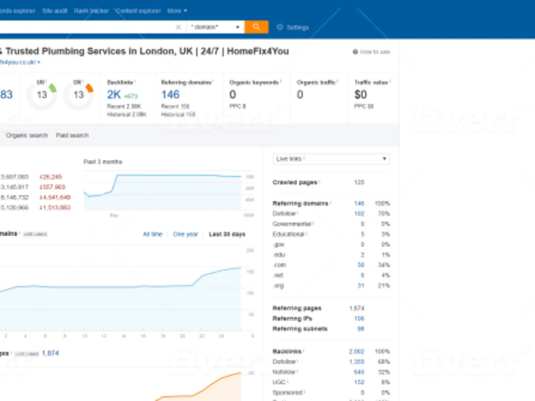The height and width of the screenshot is (401, 535).
Task: Click the .org referring domains count 31
Action: (x=361, y=285)
